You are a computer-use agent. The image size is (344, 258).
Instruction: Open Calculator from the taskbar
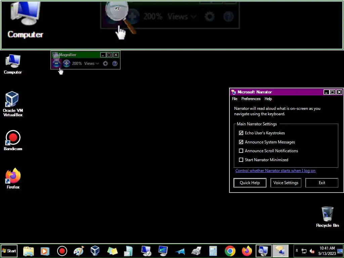click(213, 251)
